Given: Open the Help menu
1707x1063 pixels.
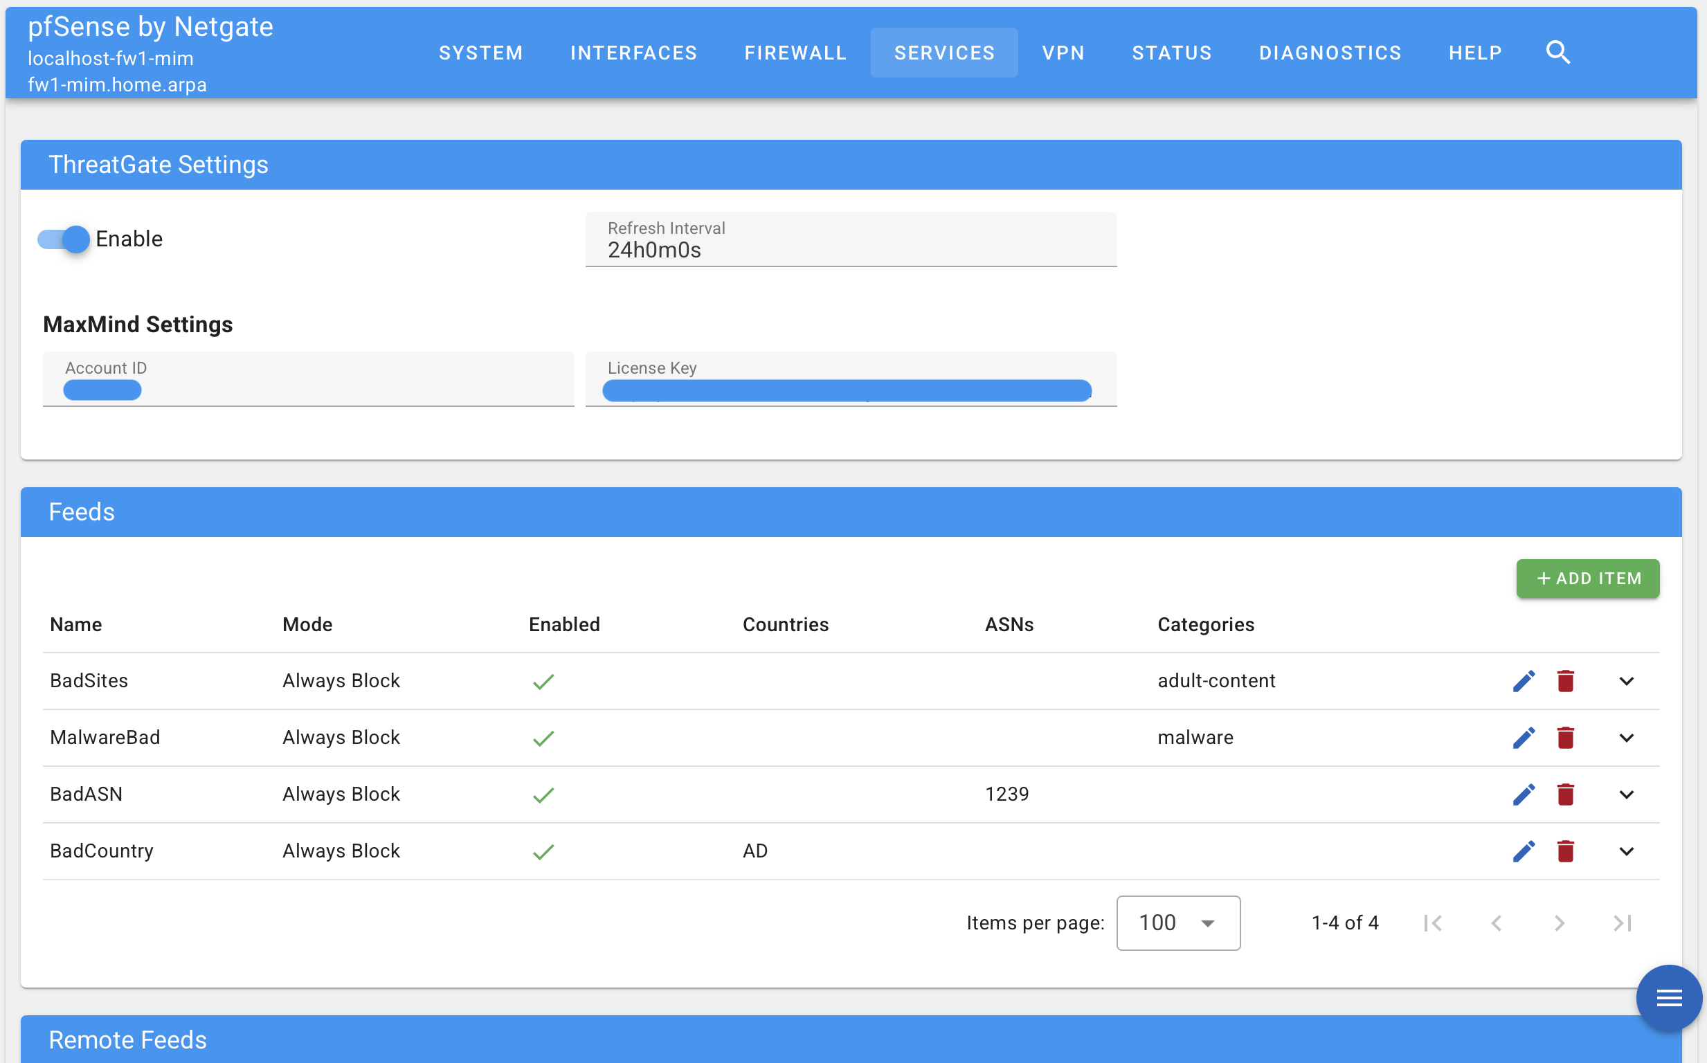Looking at the screenshot, I should [x=1475, y=53].
